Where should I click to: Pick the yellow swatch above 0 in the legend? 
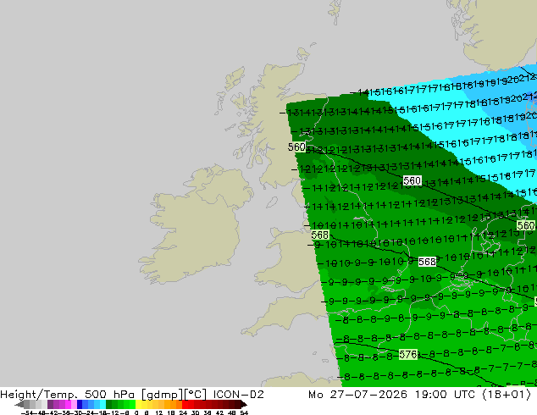click(x=138, y=404)
